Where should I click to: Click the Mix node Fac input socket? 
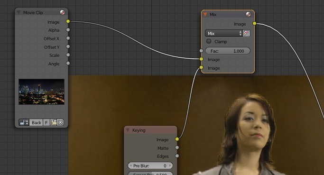point(202,51)
